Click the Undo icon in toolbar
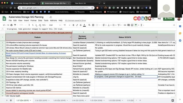This screenshot has width=183, height=103. point(4,25)
